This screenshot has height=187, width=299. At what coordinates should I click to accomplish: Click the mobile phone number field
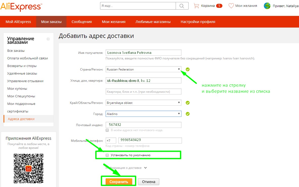tap(150, 141)
